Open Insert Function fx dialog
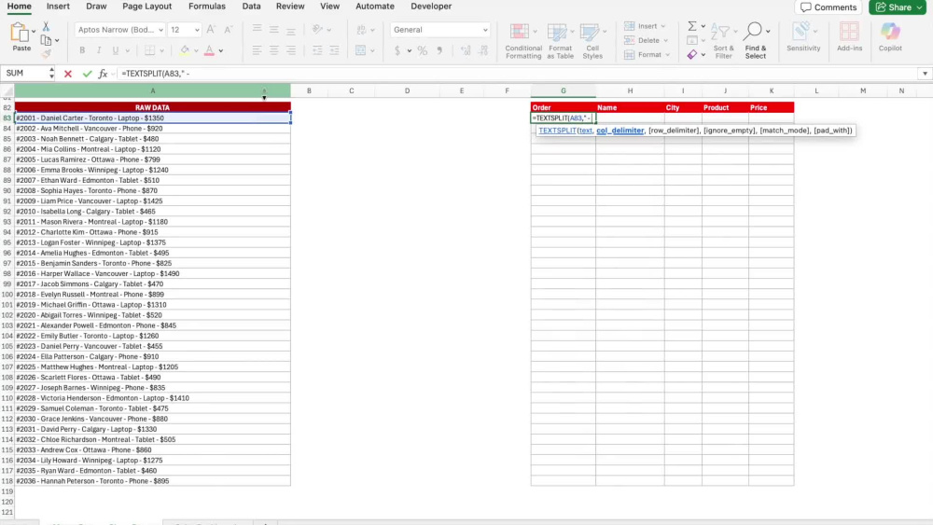933x525 pixels. pos(103,74)
